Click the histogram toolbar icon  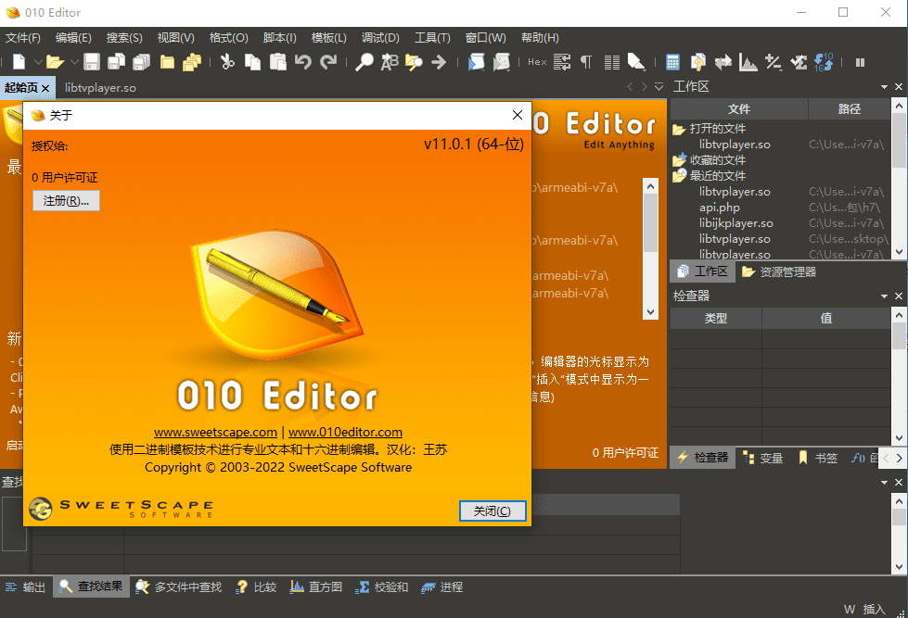(x=747, y=62)
